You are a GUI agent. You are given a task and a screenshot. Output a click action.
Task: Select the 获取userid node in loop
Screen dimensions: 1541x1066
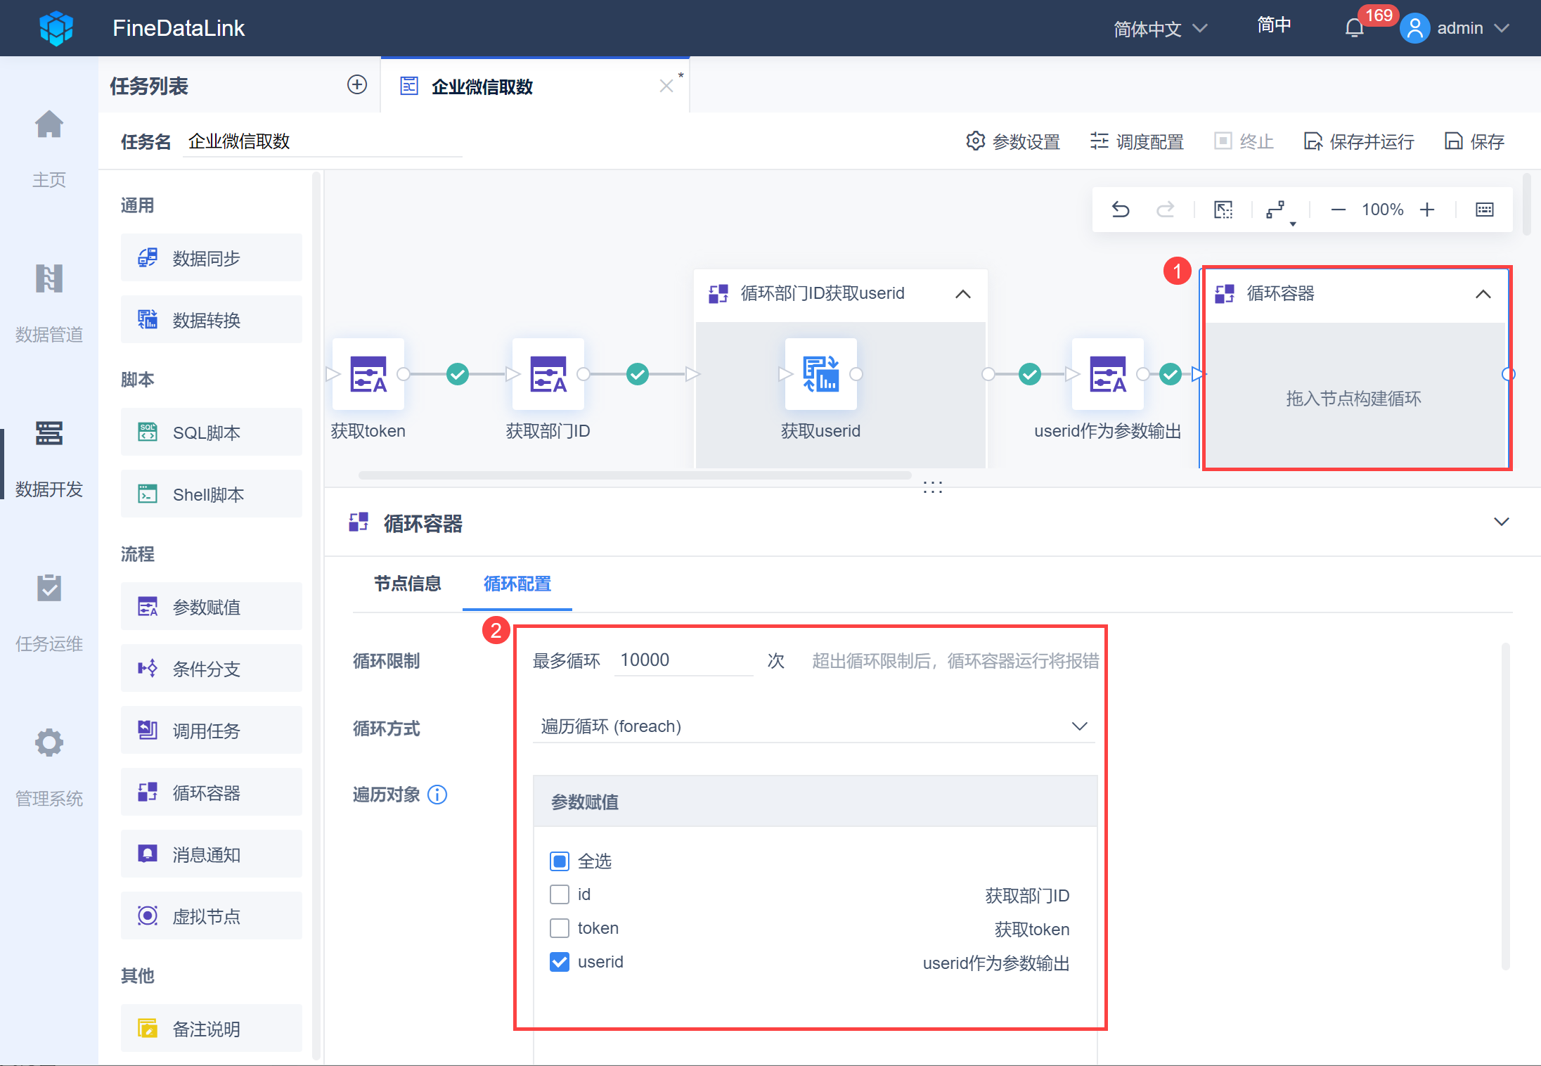[820, 374]
